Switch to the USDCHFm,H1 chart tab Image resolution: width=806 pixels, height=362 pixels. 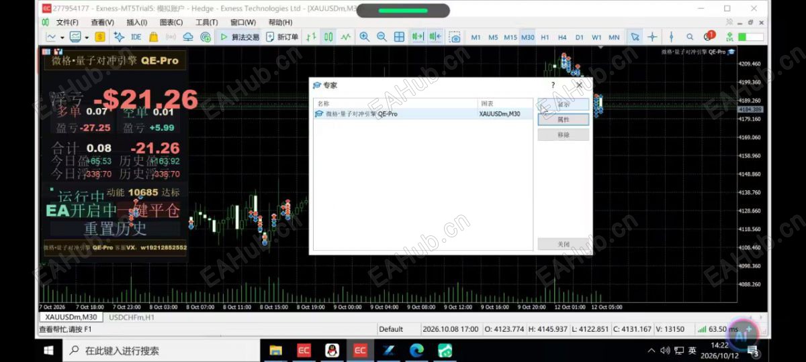click(x=132, y=317)
